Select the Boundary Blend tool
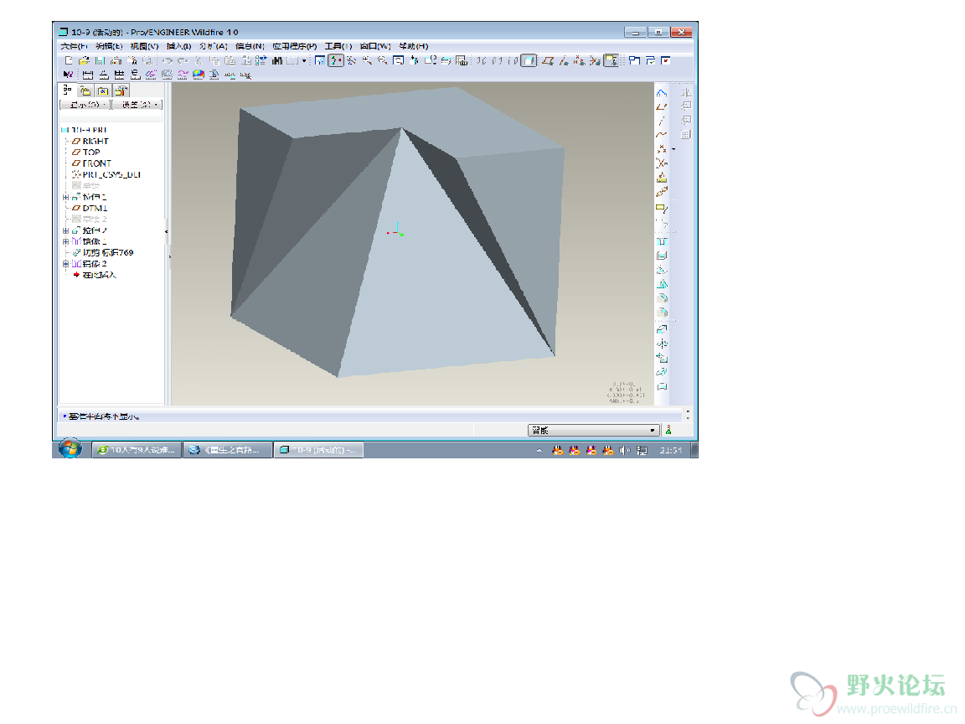The height and width of the screenshot is (724, 965). [x=662, y=372]
